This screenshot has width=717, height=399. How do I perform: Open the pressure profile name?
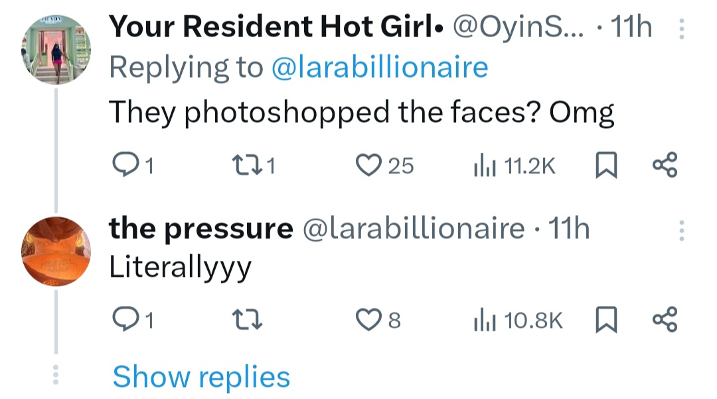200,229
